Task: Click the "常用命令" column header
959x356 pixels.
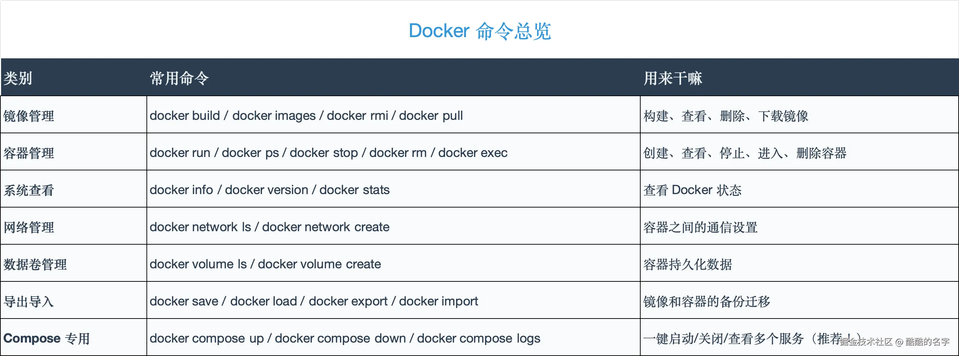Action: [x=179, y=78]
